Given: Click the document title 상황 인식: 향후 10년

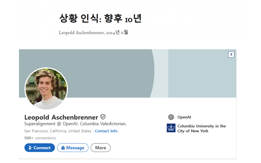Looking at the screenshot, I should (x=100, y=18).
